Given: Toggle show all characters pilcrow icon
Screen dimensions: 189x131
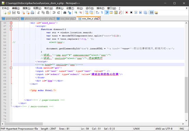Looking at the screenshot, I should pyautogui.click(x=102, y=13).
